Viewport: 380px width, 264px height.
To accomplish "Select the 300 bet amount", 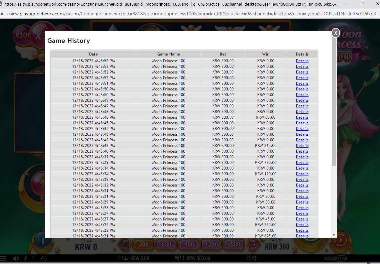I will coord(143,245).
